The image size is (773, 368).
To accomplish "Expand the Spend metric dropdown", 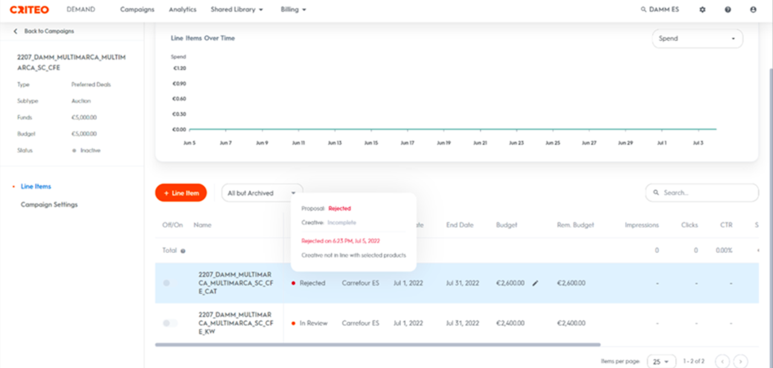I will [x=697, y=39].
